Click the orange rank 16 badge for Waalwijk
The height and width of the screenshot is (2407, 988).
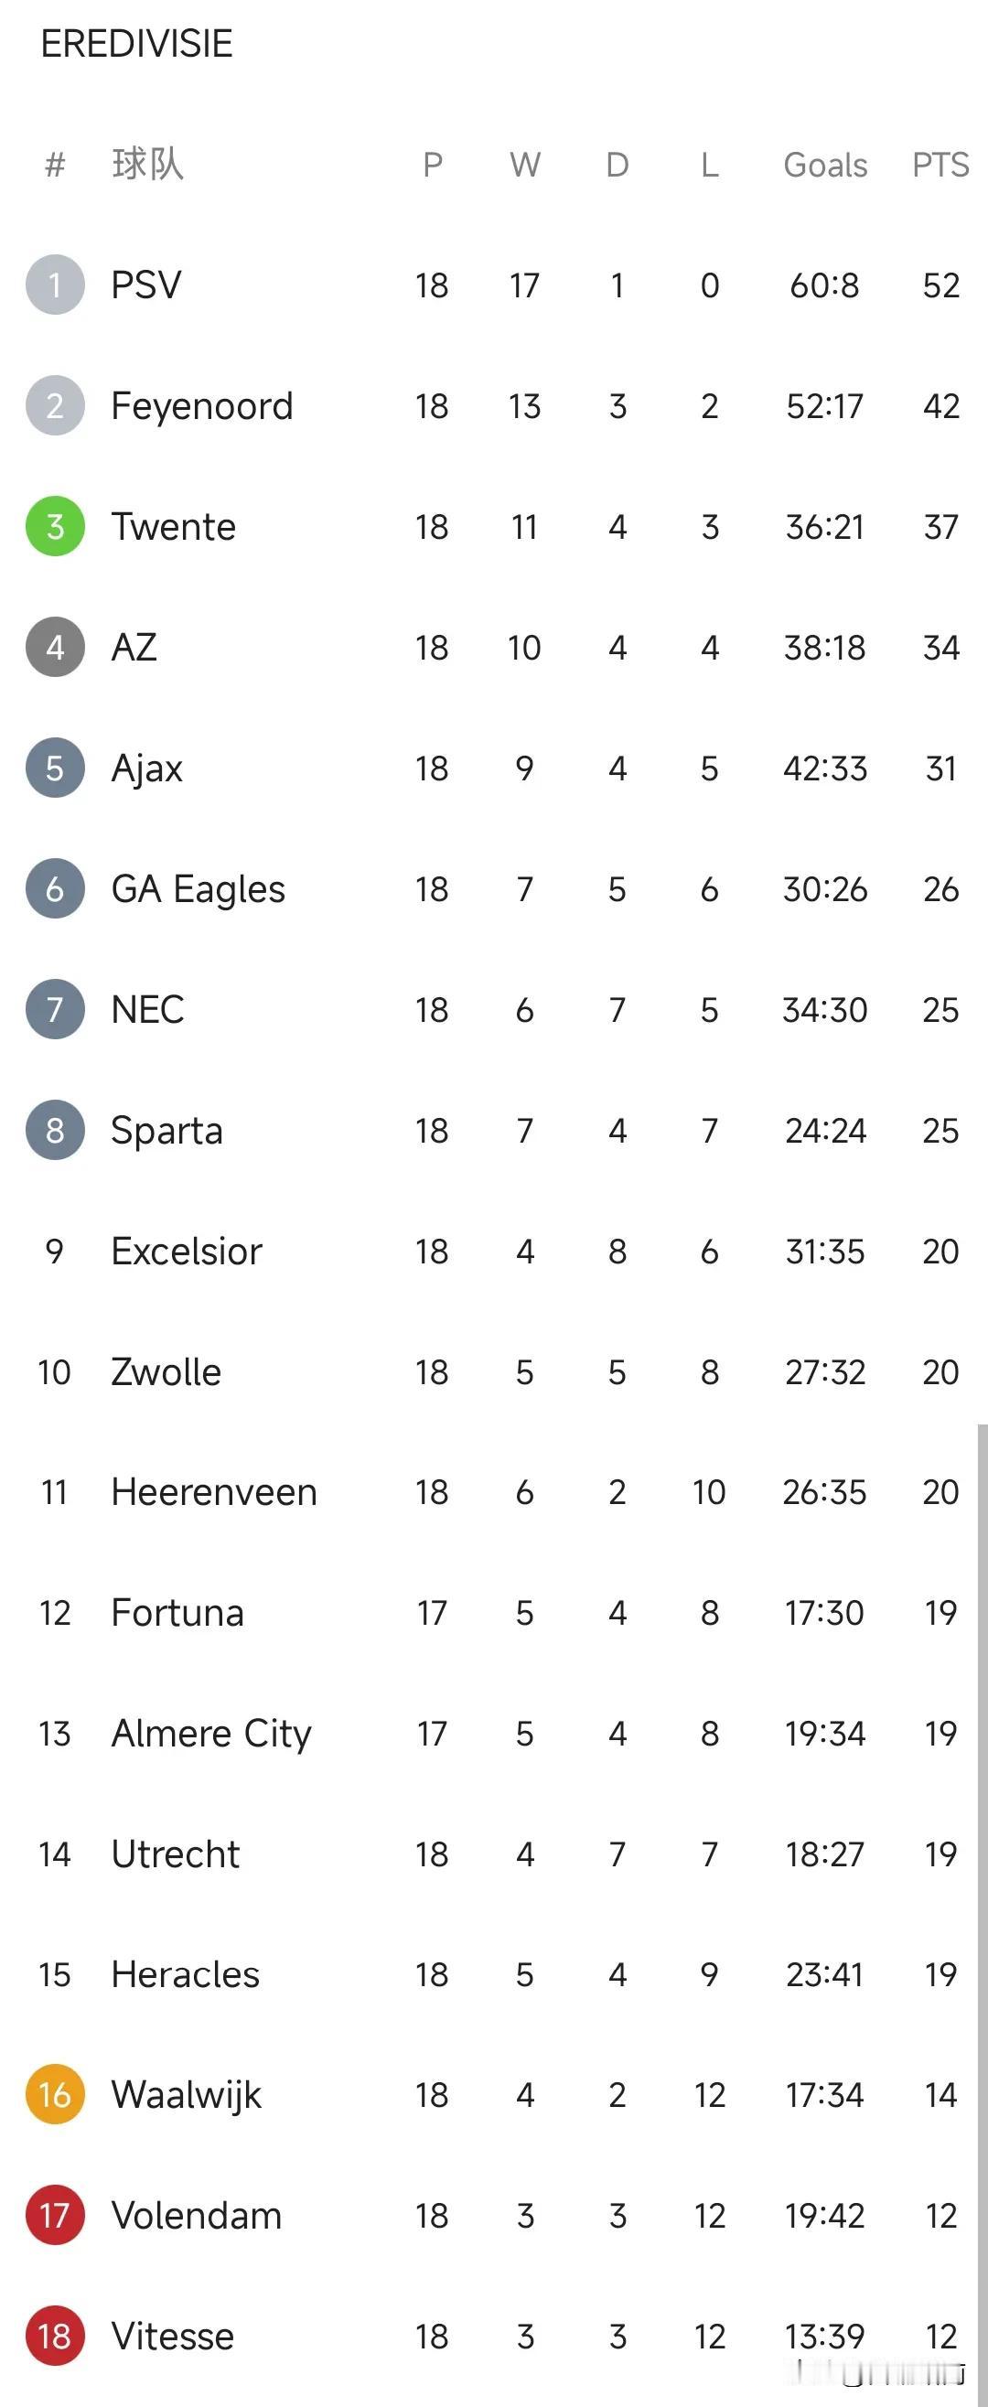(55, 2095)
